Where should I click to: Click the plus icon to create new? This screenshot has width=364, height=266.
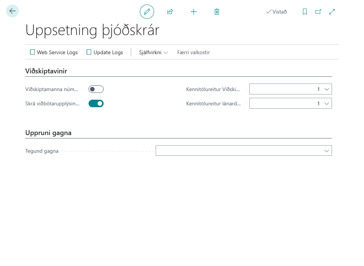click(x=194, y=12)
